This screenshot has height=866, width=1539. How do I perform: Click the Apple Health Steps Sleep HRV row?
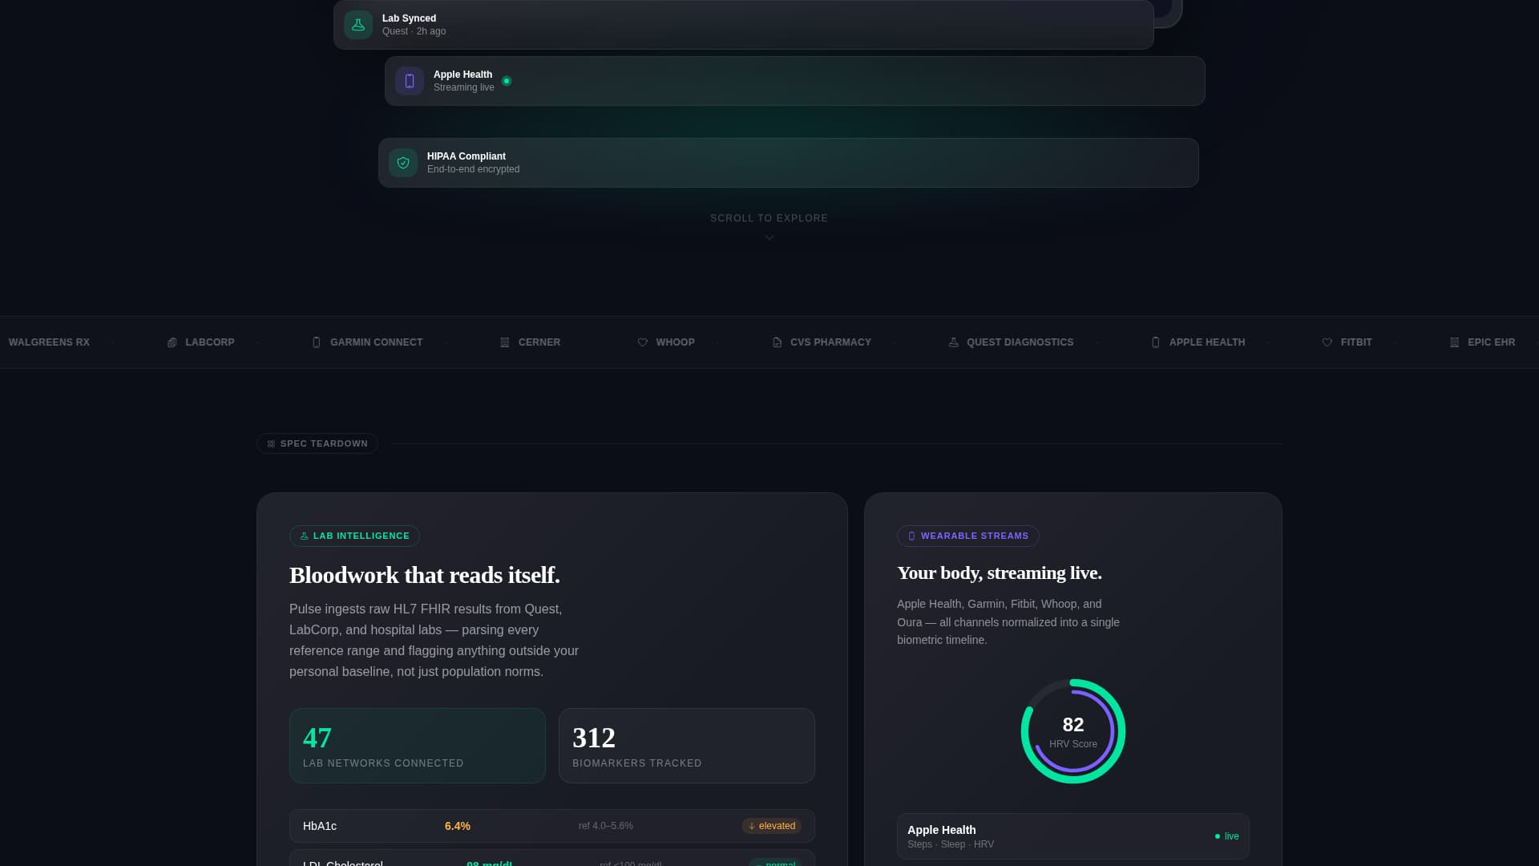[x=1073, y=836]
